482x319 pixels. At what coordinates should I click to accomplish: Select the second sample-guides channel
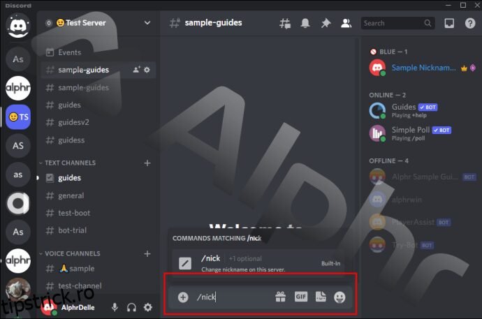(x=98, y=88)
